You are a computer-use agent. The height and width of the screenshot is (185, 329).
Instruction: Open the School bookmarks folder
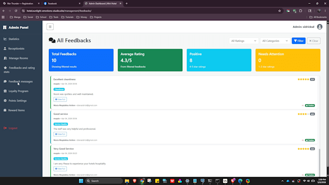tap(41, 17)
